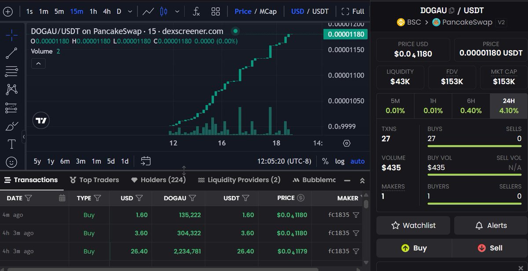The width and height of the screenshot is (528, 271).
Task: Click the green Buy button
Action: (x=414, y=248)
